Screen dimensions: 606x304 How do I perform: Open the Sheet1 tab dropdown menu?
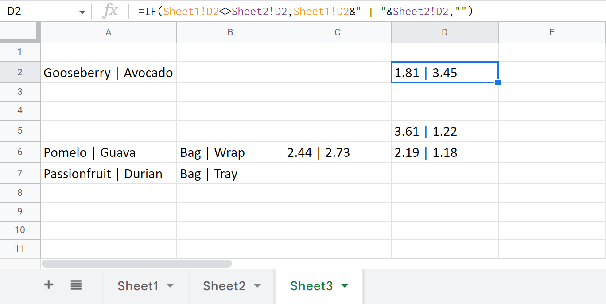point(171,286)
